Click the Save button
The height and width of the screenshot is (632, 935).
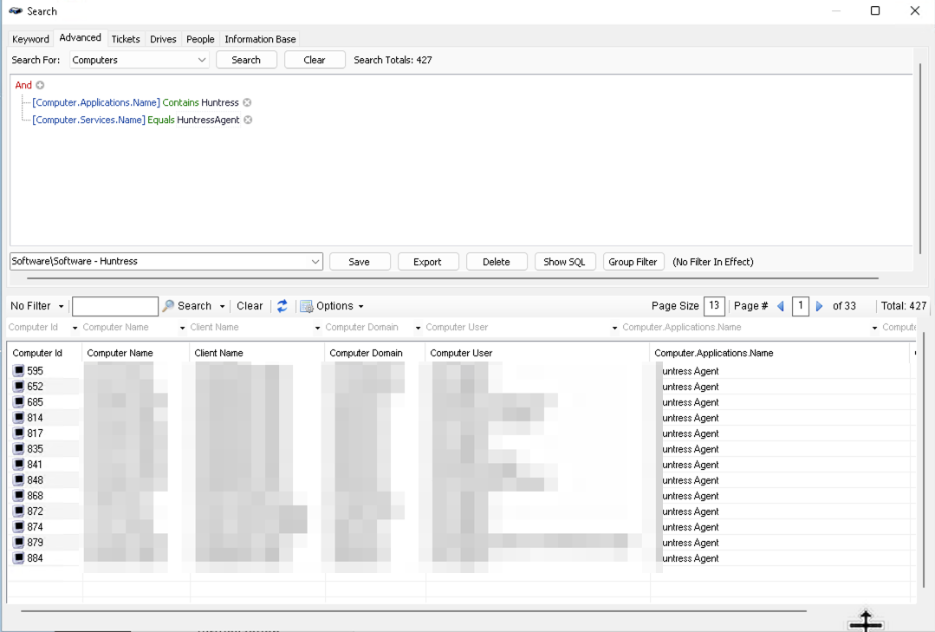click(359, 262)
